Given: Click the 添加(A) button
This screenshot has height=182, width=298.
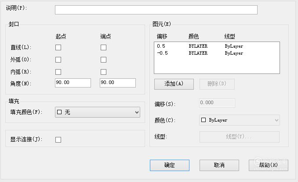Looking at the screenshot, I should 174,84.
